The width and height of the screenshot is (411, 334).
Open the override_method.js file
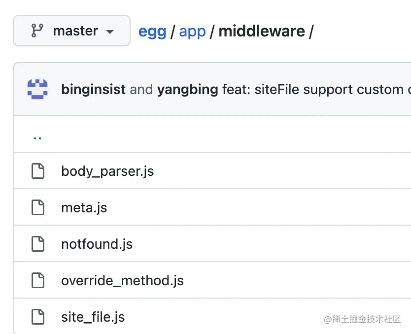tap(122, 281)
